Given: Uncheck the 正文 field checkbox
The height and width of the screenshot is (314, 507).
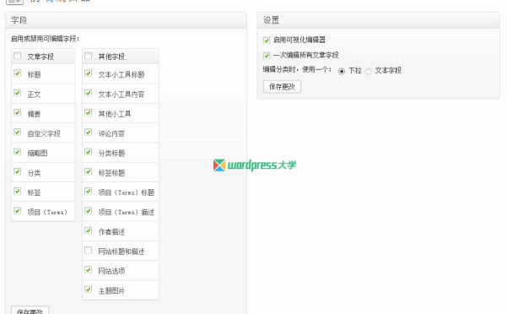Looking at the screenshot, I should (x=18, y=93).
